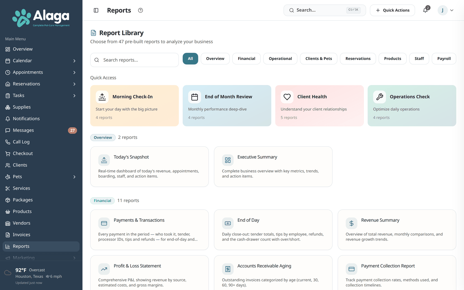Click the Operations Check wrench icon

(x=380, y=97)
